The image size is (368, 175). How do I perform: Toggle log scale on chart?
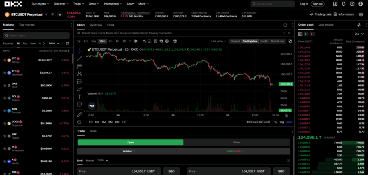click(x=282, y=122)
